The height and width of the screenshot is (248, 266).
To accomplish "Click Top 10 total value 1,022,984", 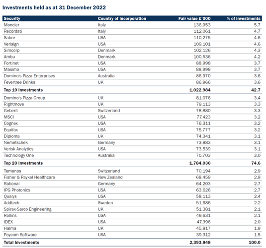I will point(200,90).
